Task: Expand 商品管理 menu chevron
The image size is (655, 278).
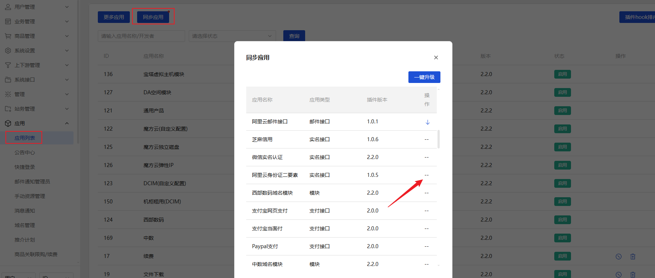Action: (67, 36)
